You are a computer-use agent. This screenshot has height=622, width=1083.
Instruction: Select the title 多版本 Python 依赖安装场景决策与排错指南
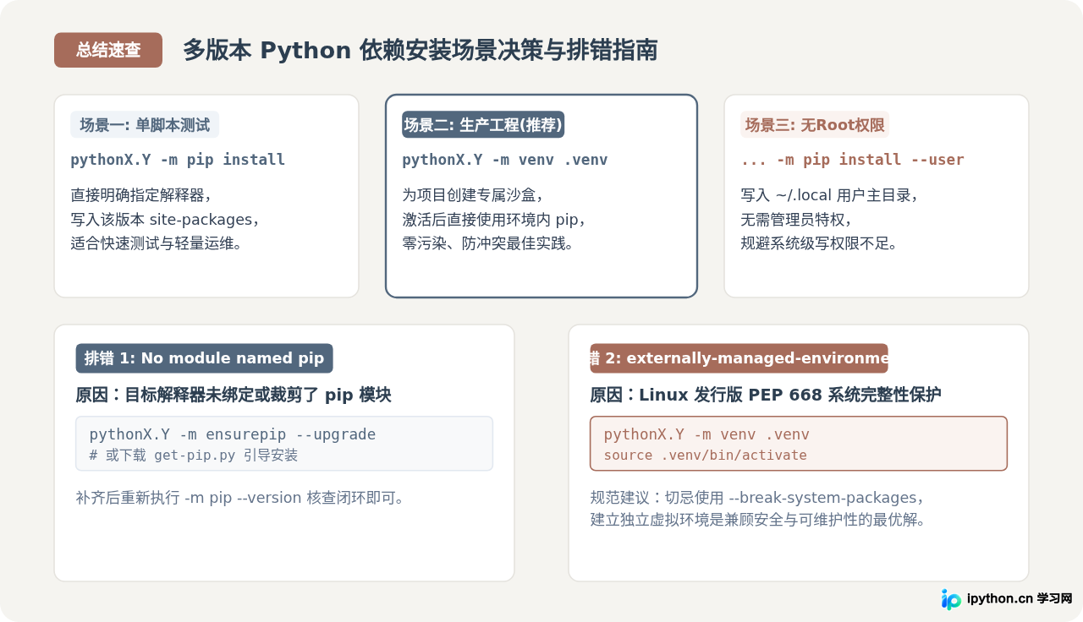click(x=421, y=51)
